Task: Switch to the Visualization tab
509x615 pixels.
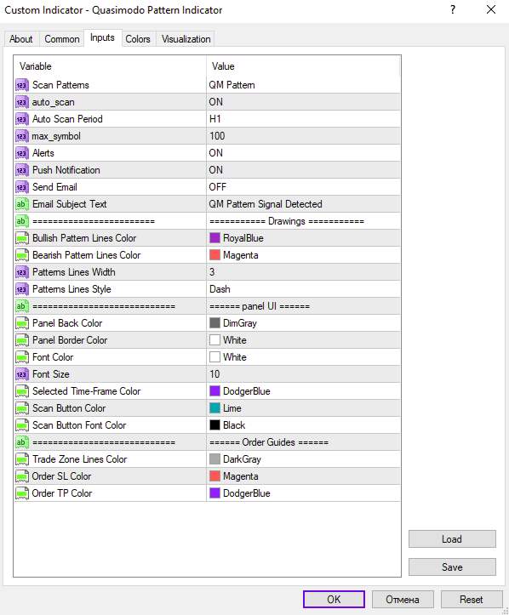Action: [x=186, y=39]
